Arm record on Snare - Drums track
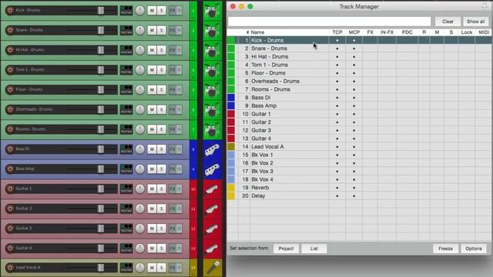Viewport: 493px width, 277px height. tap(10, 30)
